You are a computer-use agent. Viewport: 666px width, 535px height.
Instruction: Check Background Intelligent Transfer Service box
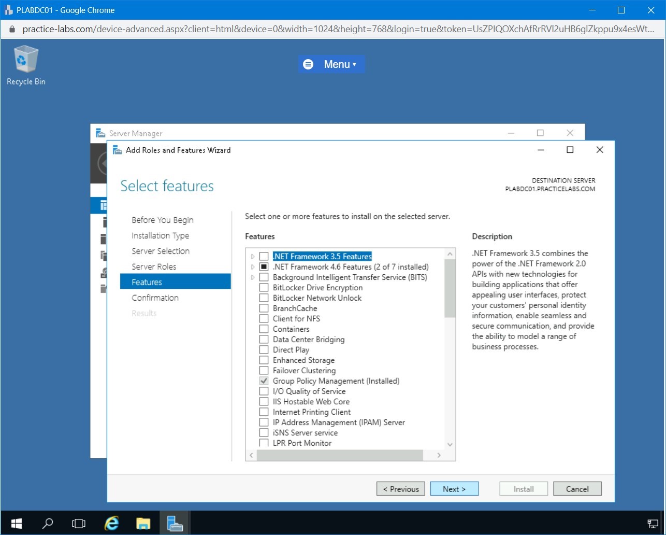click(x=264, y=277)
